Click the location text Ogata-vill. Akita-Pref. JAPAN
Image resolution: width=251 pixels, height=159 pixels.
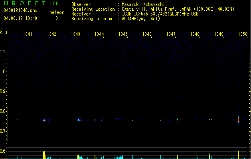[156, 9]
